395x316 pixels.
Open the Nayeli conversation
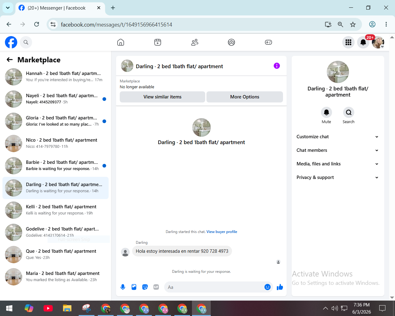56,99
